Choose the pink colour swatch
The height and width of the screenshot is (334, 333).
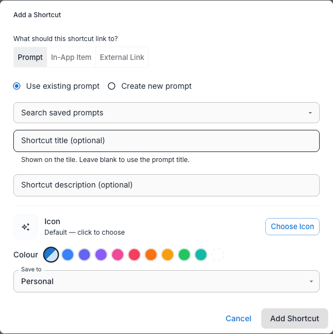click(x=118, y=255)
